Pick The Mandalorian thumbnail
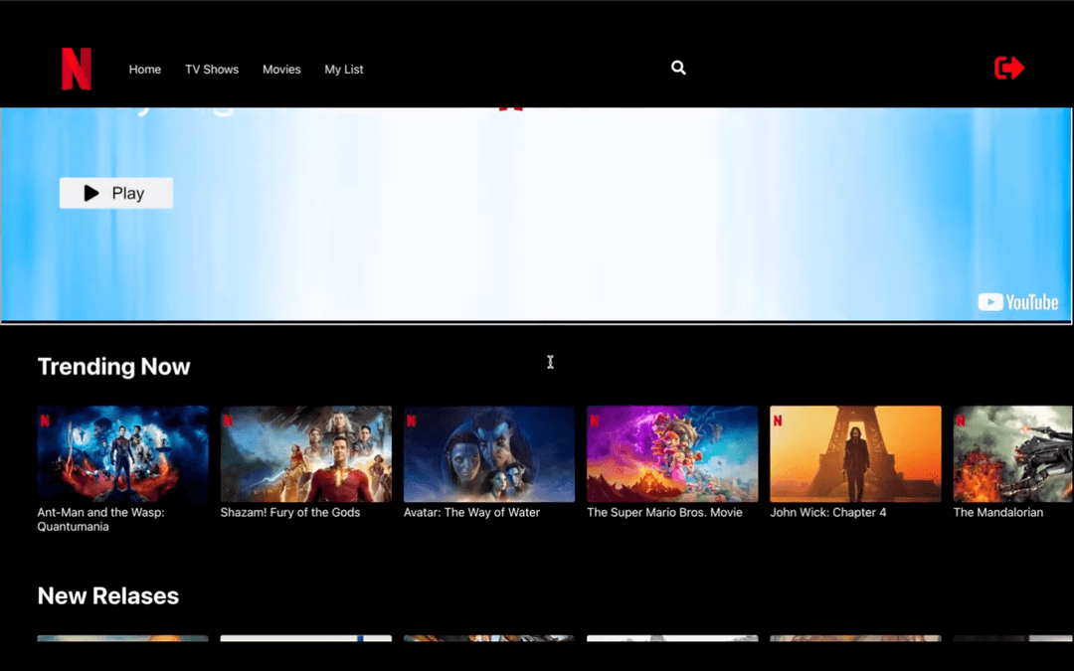This screenshot has height=671, width=1074. point(1012,455)
